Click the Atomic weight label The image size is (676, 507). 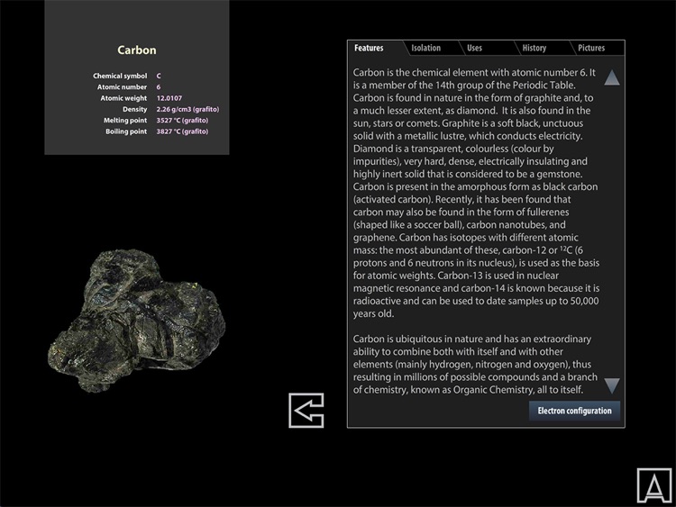tap(123, 98)
